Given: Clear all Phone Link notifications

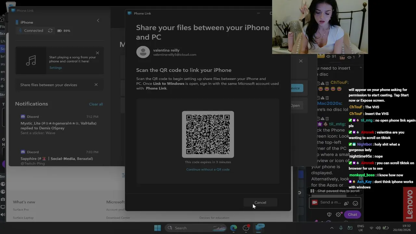Looking at the screenshot, I should tap(96, 104).
